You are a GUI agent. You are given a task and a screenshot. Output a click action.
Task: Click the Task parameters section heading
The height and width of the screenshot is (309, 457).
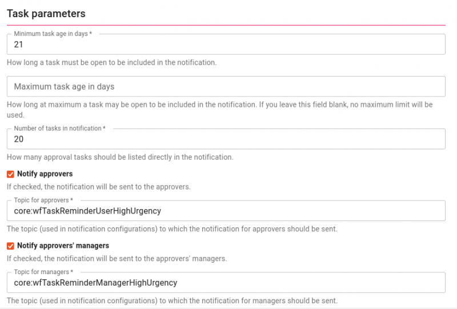click(x=46, y=13)
